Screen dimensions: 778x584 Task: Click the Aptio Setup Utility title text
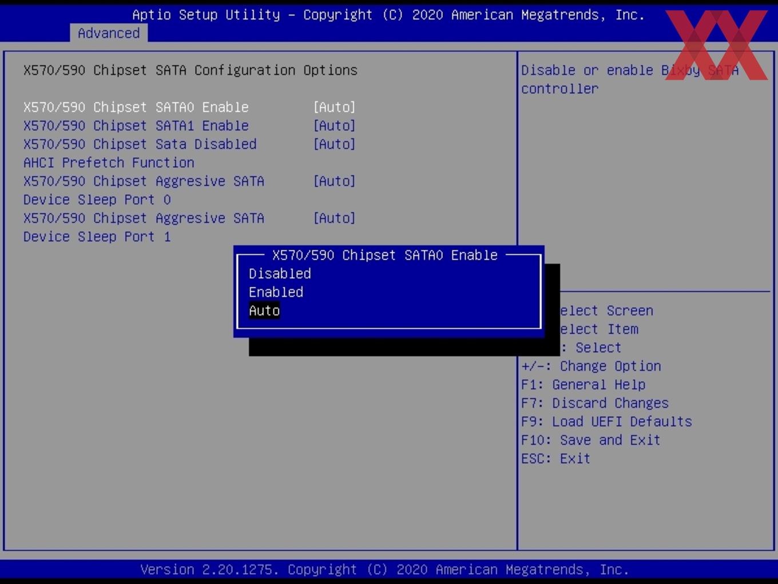pos(388,15)
